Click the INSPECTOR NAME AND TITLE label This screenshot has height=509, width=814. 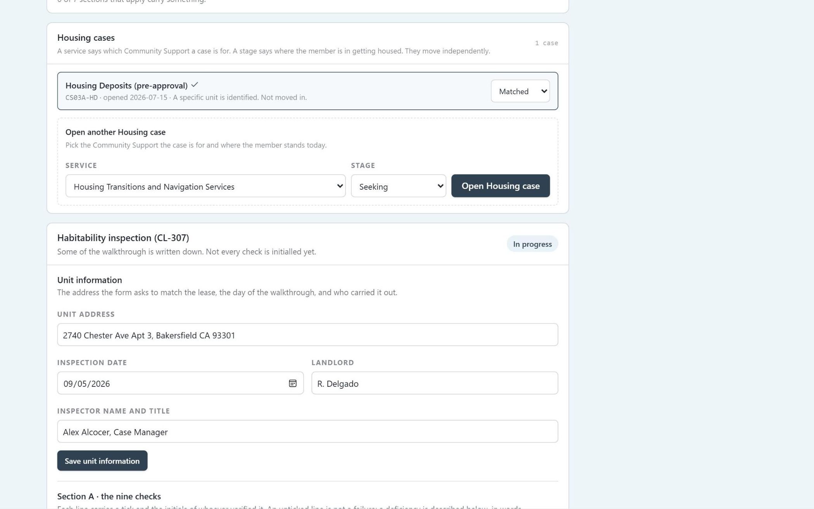(x=114, y=411)
